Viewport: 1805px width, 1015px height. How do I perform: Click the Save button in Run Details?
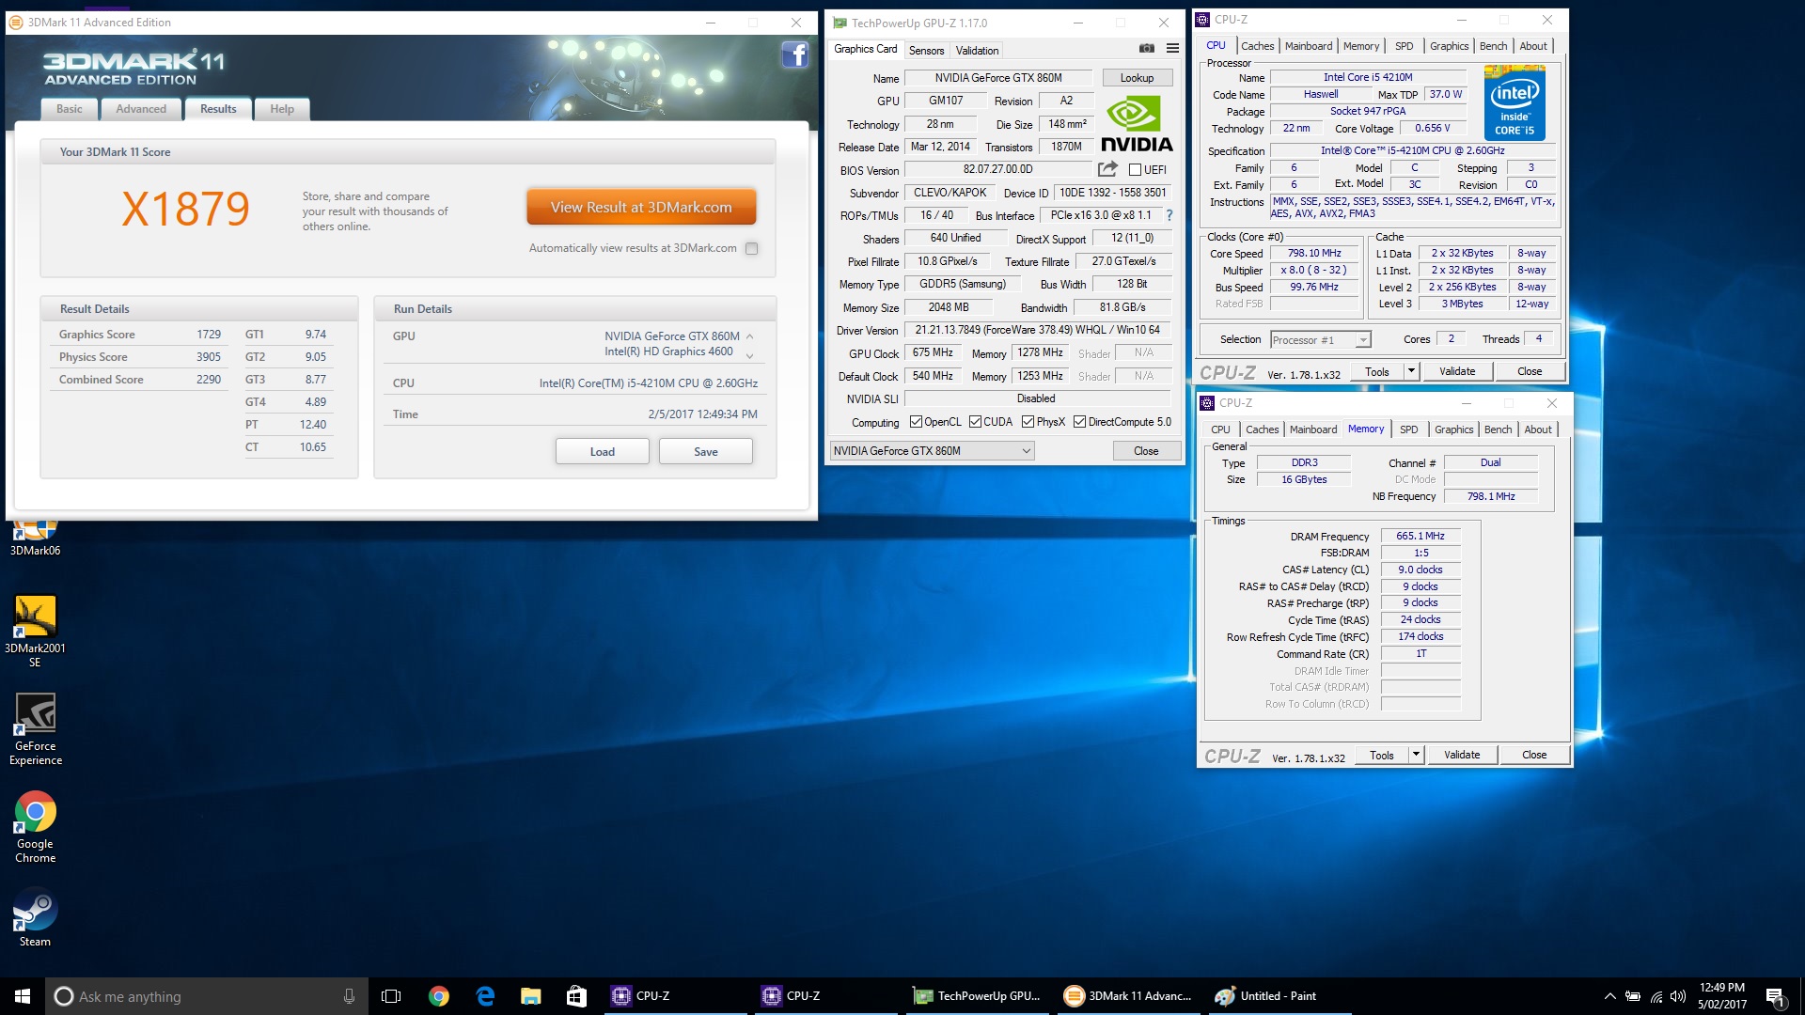[x=705, y=452]
